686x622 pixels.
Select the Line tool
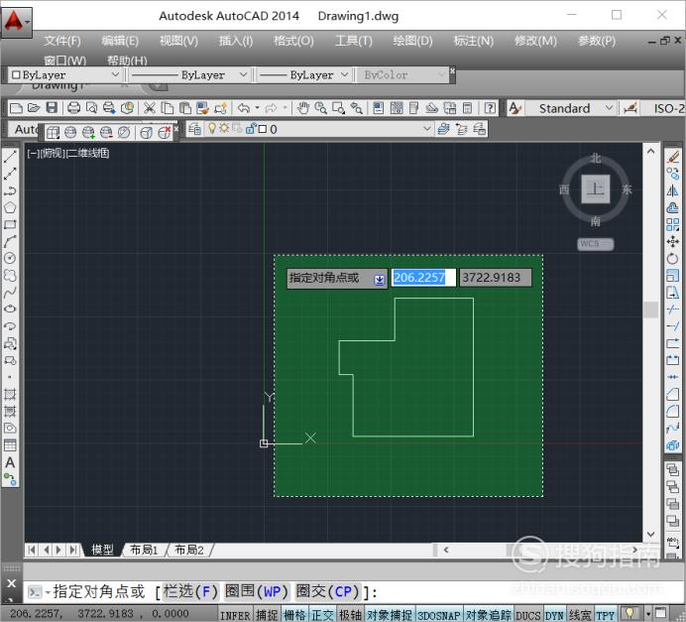[x=10, y=157]
